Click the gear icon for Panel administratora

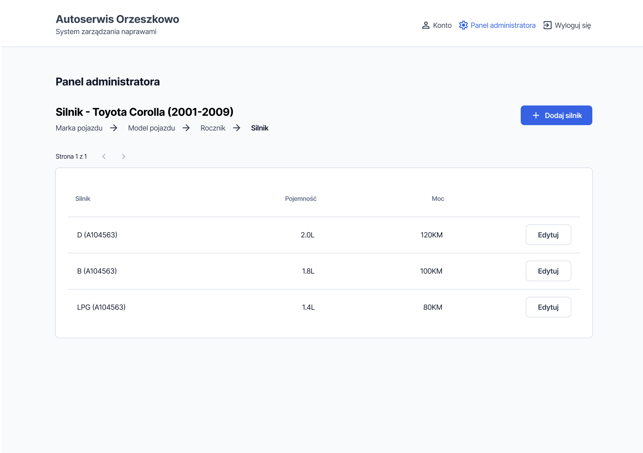coord(463,25)
